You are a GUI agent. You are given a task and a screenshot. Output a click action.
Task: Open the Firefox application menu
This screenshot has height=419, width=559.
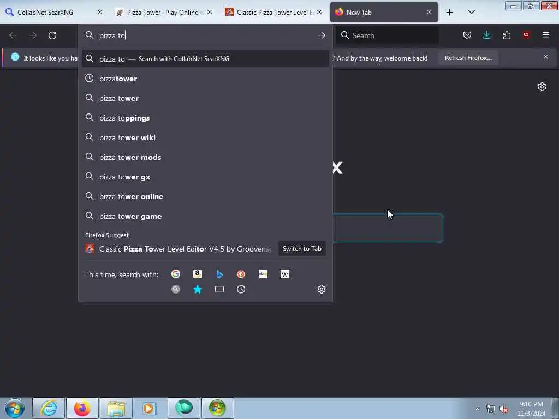pyautogui.click(x=546, y=35)
